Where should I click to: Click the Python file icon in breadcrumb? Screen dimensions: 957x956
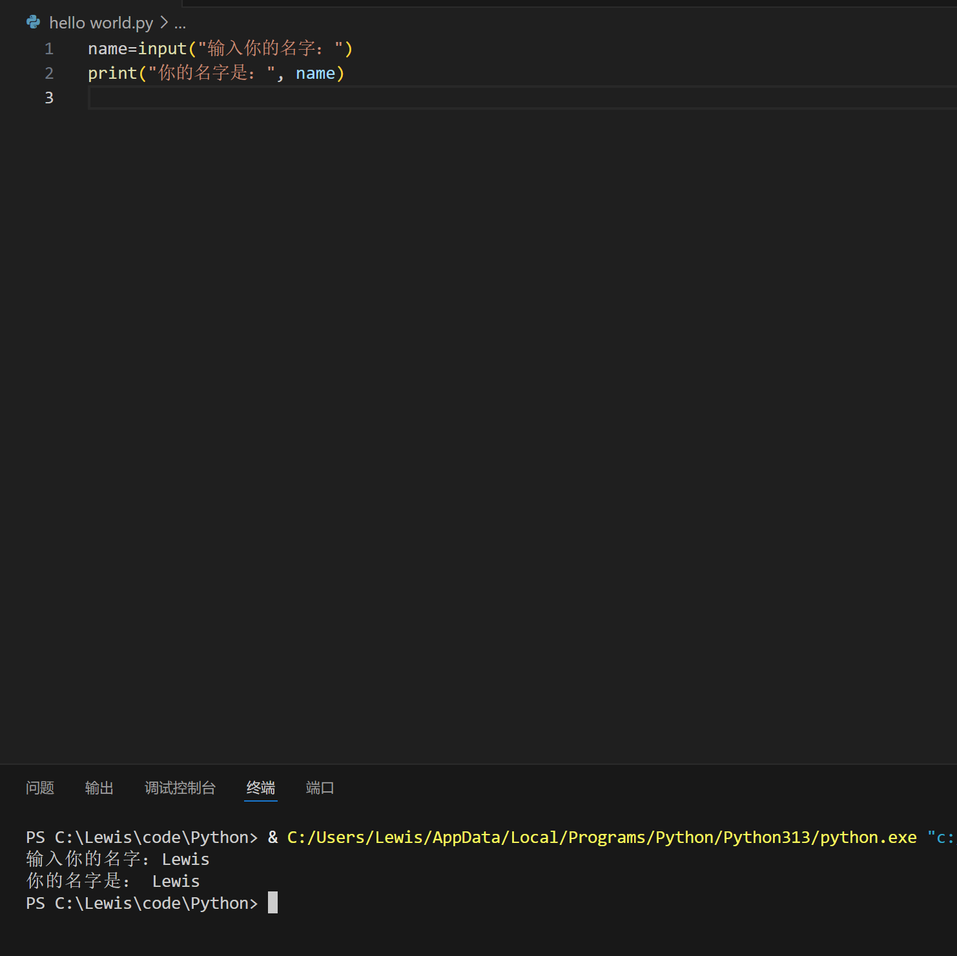click(x=33, y=23)
